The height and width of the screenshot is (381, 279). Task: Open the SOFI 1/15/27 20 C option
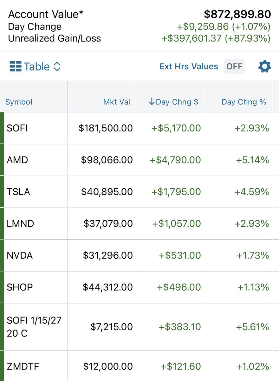(x=139, y=327)
